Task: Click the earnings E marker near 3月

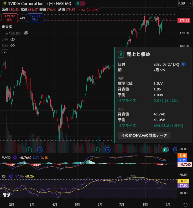Action: point(29,150)
